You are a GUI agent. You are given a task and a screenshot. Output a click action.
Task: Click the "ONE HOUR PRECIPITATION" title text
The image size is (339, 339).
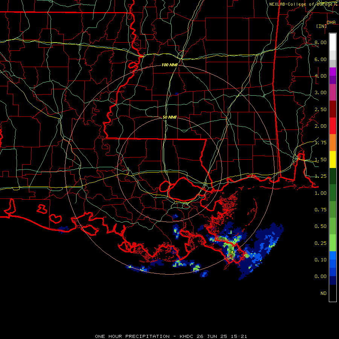(132, 336)
